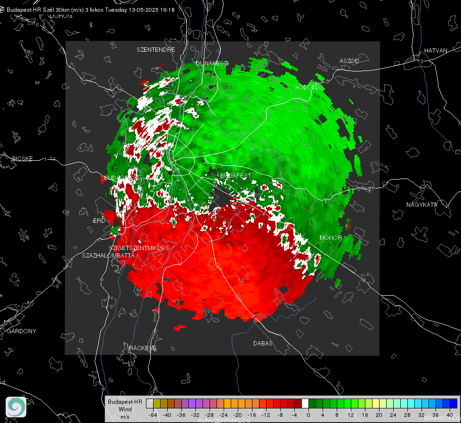Click the DUNAKESZI city label
This screenshot has width=461, height=423.
coord(212,63)
